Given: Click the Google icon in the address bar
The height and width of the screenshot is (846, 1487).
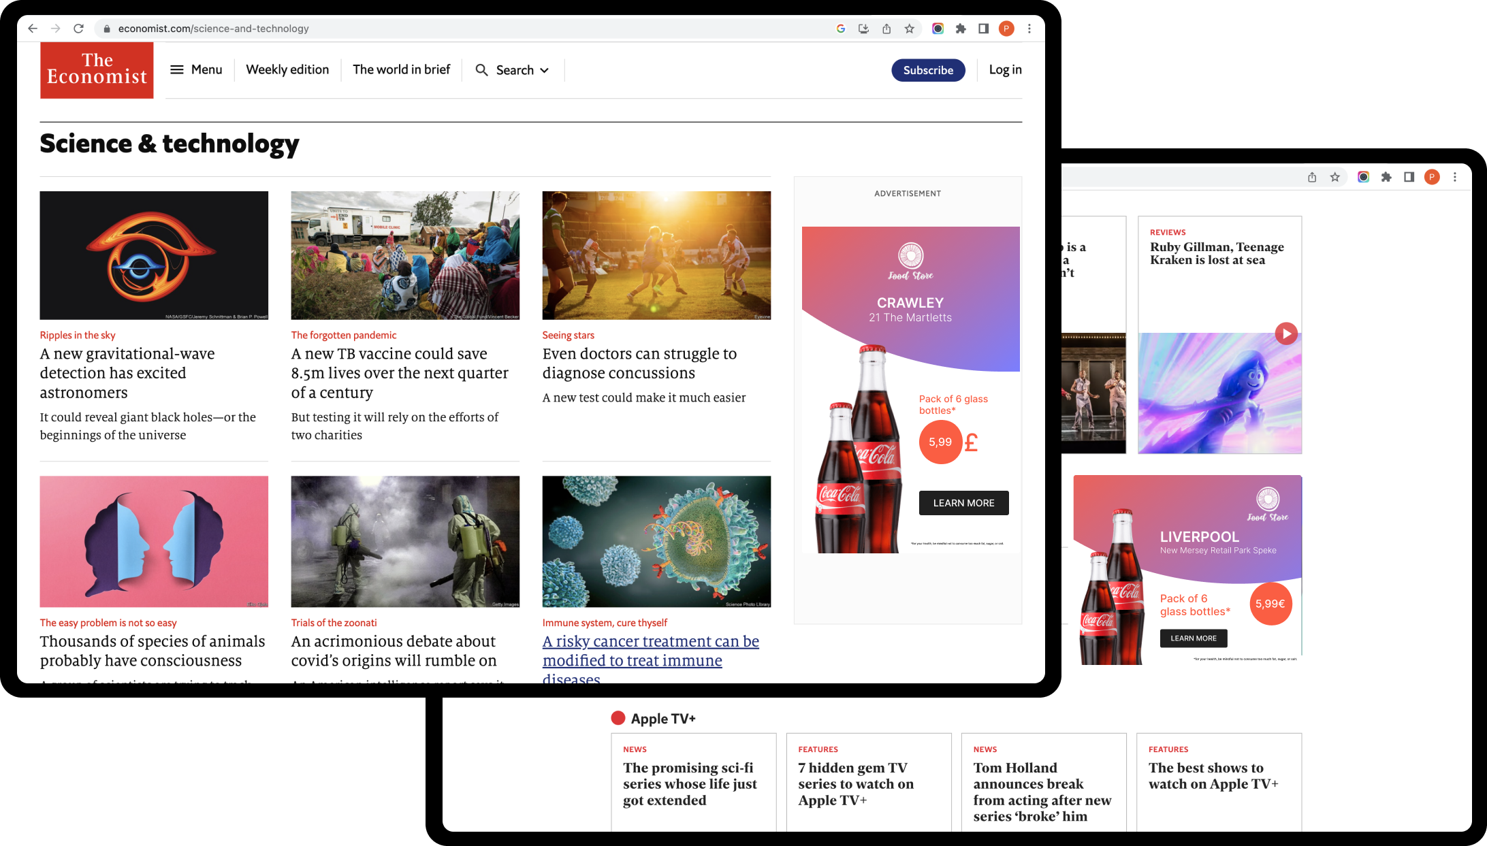Looking at the screenshot, I should (840, 28).
